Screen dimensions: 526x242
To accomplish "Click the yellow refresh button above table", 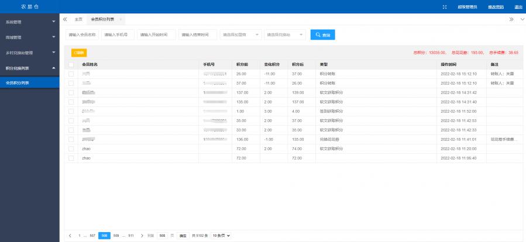I will click(x=79, y=53).
